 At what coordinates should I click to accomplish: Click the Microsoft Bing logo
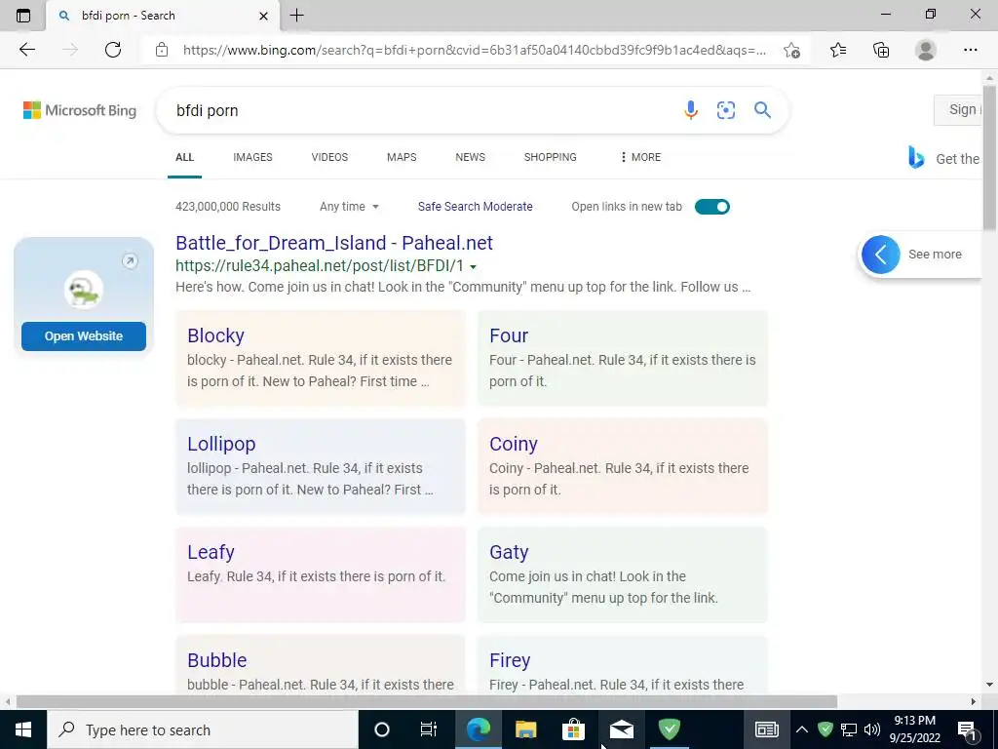[x=80, y=110]
